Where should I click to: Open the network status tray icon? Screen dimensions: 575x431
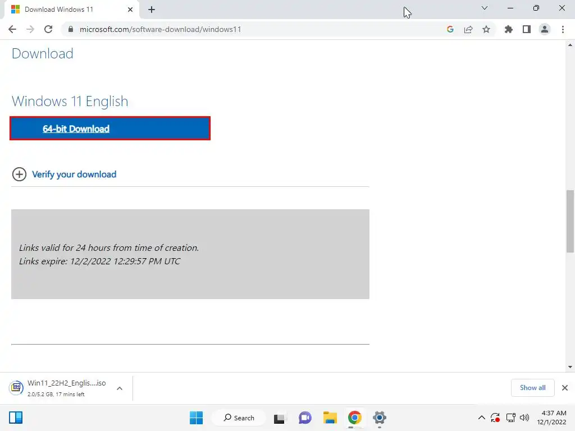coord(510,418)
